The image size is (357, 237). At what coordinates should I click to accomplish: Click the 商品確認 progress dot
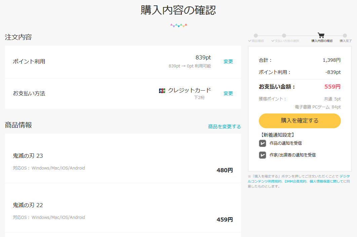256,36
